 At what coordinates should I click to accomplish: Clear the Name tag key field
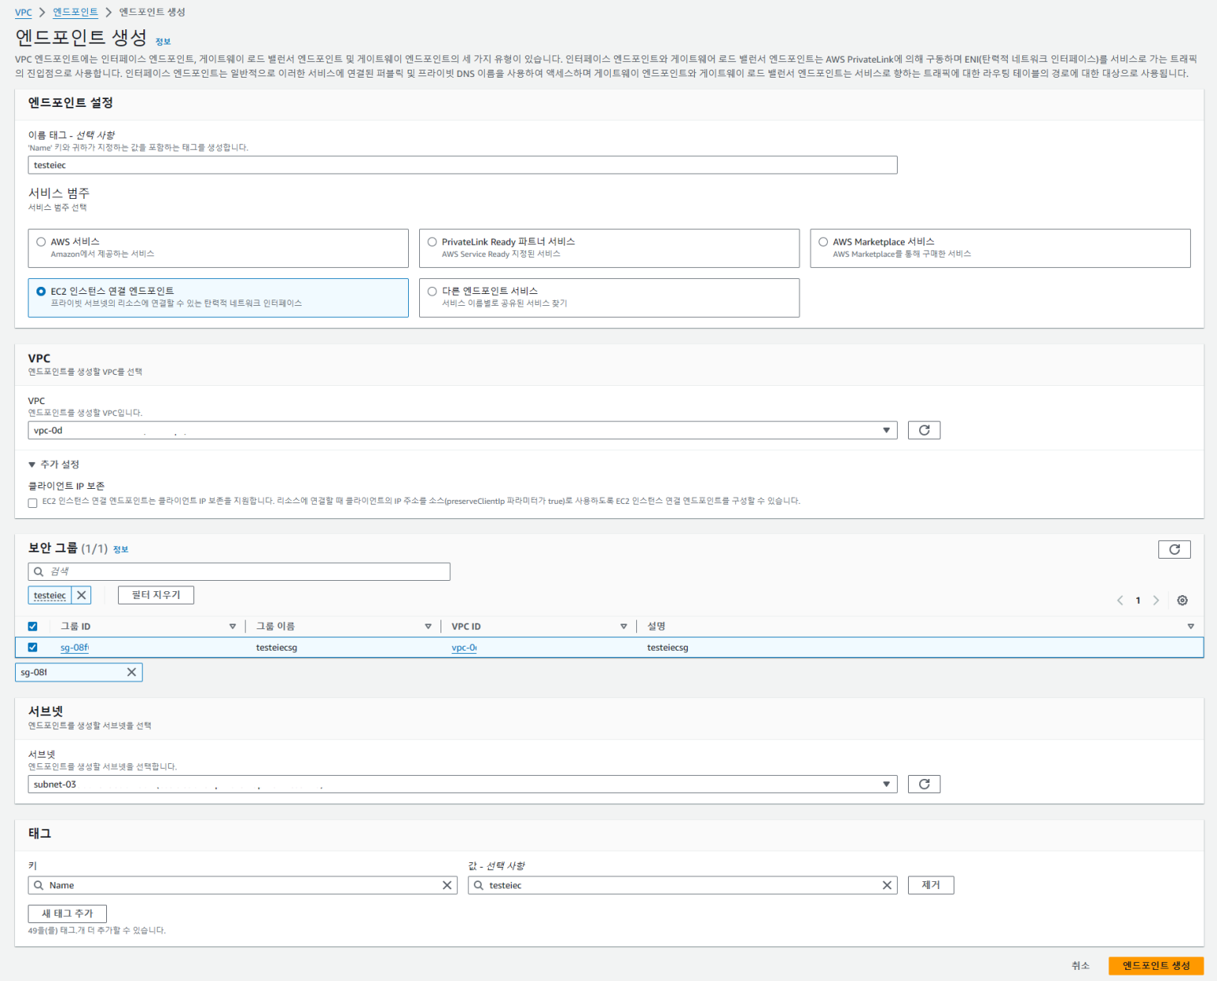pyautogui.click(x=447, y=885)
